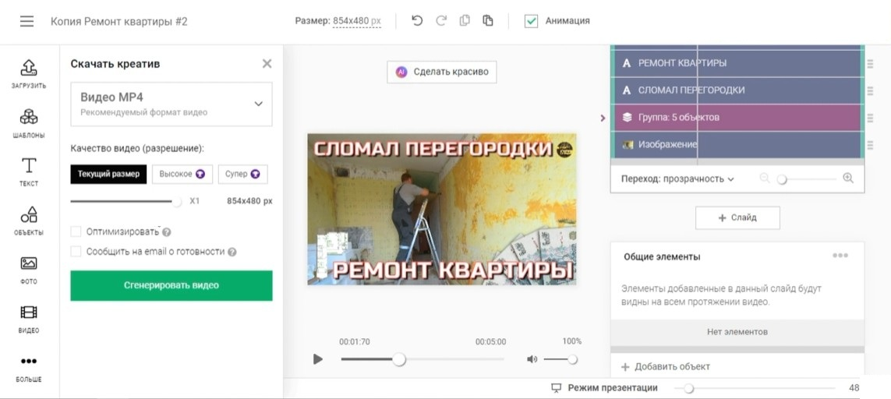Open the Видео panel in sidebar
Viewport: 891px width, 399px height.
(x=29, y=319)
